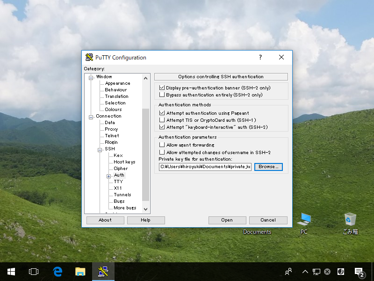Disable Attempt authentication using Pageant
Viewport: 374px width, 281px height.
(162, 113)
